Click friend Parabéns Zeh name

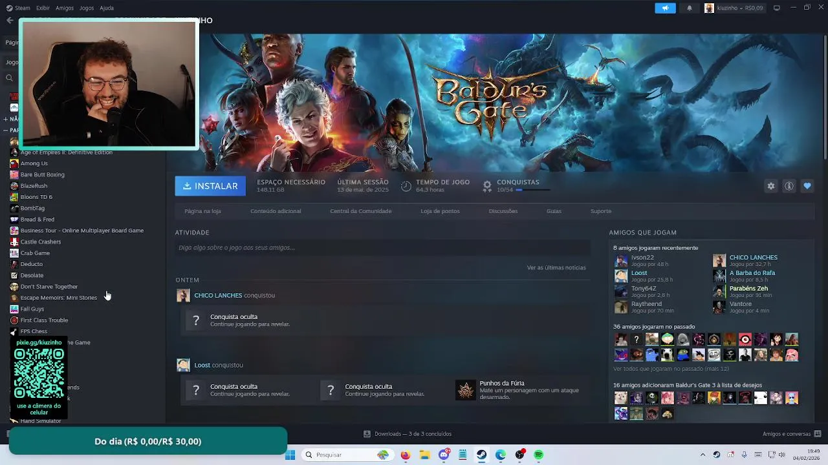(x=748, y=289)
